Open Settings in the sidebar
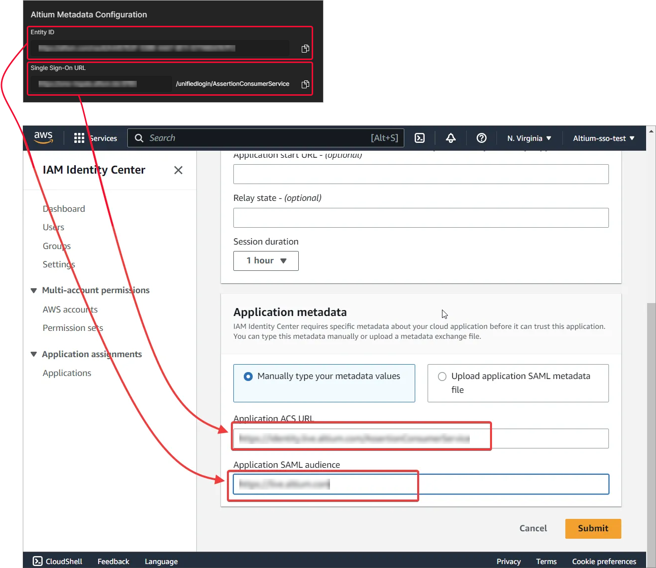This screenshot has height=568, width=656. click(x=59, y=264)
